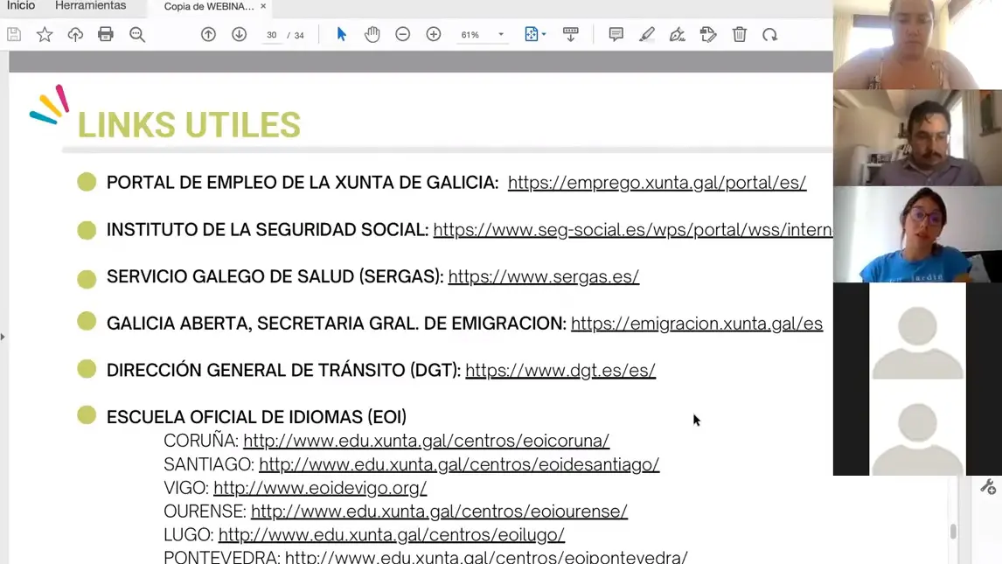Screen dimensions: 1002x564
Task: Select the top participant video tile
Action: click(x=917, y=44)
